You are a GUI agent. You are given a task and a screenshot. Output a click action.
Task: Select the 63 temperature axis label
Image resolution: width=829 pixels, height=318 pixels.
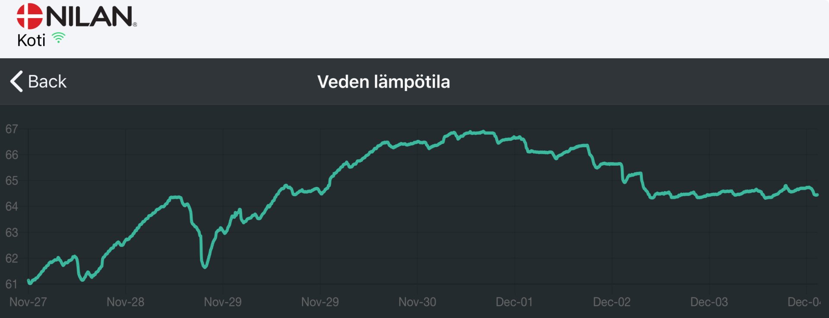coord(12,233)
